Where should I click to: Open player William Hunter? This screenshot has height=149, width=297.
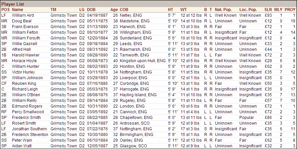point(25,66)
